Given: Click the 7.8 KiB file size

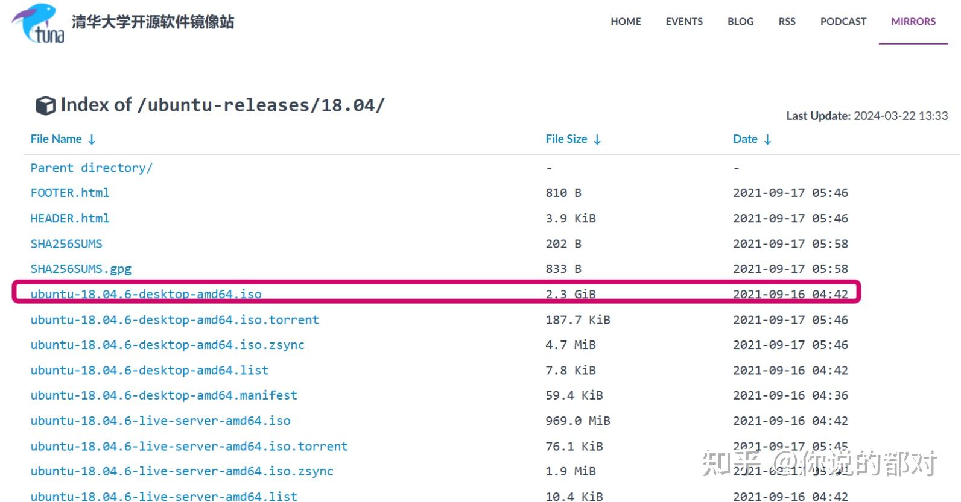Looking at the screenshot, I should coord(571,370).
